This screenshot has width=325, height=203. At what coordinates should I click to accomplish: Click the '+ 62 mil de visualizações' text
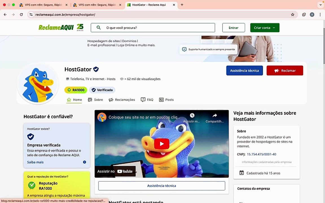coord(142,79)
